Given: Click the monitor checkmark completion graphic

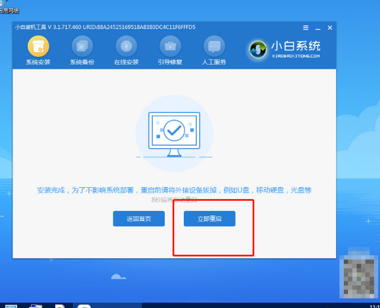Looking at the screenshot, I should coord(174,131).
